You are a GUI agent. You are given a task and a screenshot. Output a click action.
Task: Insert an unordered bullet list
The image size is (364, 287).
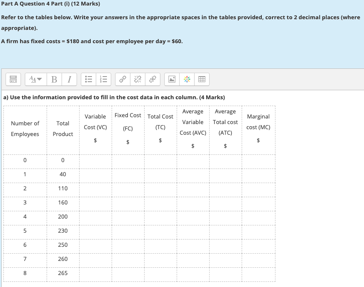coord(89,80)
